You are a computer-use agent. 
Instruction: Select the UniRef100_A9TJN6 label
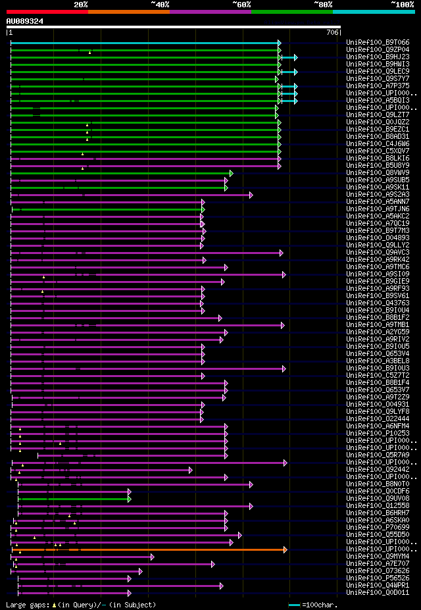tap(378, 209)
